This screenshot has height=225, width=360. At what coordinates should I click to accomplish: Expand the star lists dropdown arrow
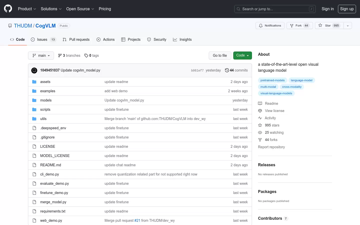click(348, 25)
